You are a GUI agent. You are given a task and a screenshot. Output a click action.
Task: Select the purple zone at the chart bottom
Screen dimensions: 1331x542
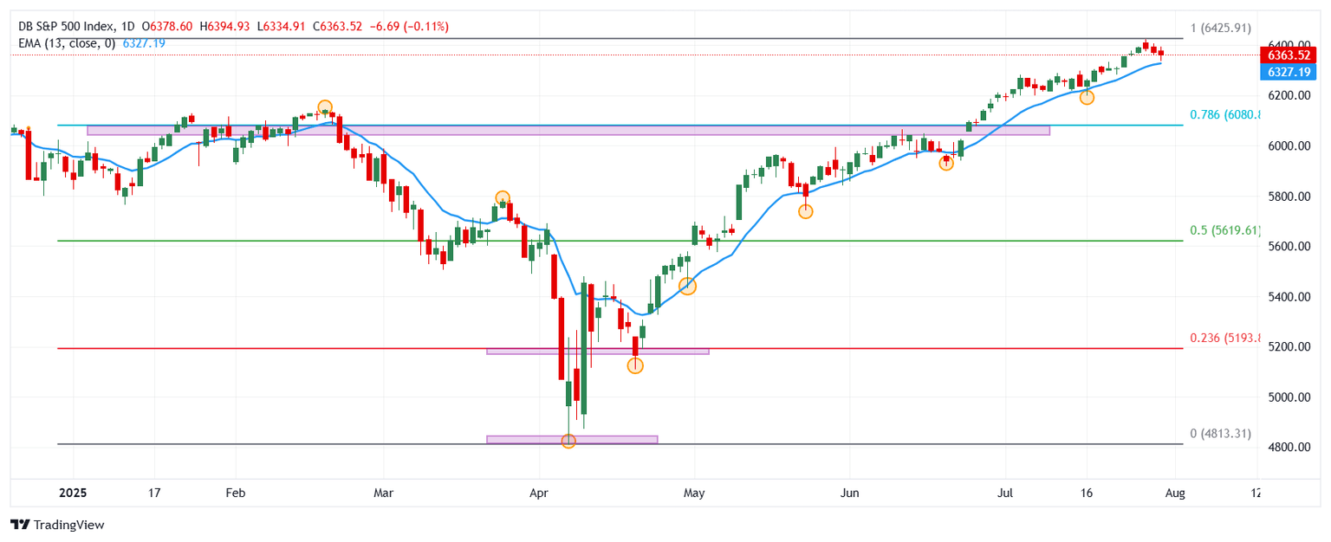572,440
